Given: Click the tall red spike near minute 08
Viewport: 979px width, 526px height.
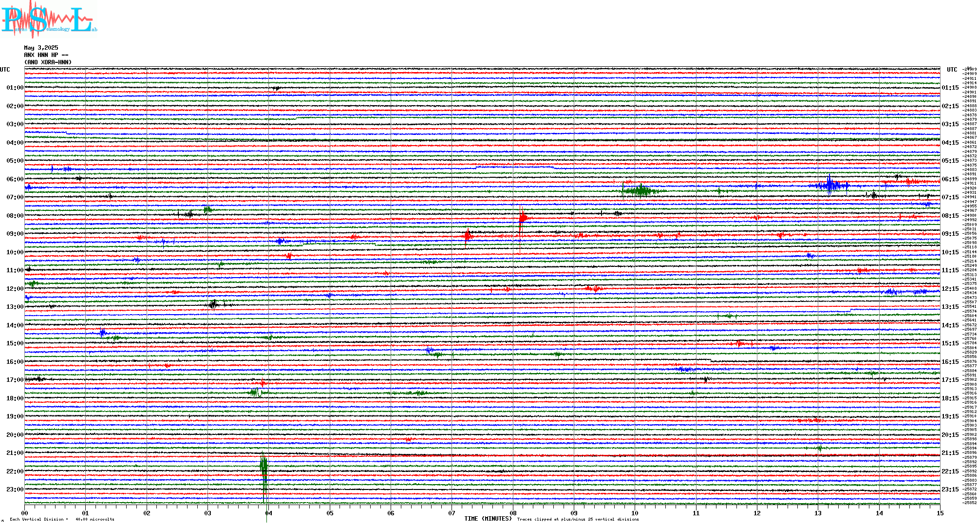Looking at the screenshot, I should pos(522,218).
